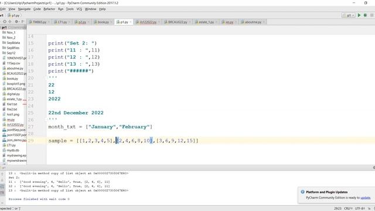Switch to the estate_1.py editor tab
The height and width of the screenshot is (211, 375).
206,22
